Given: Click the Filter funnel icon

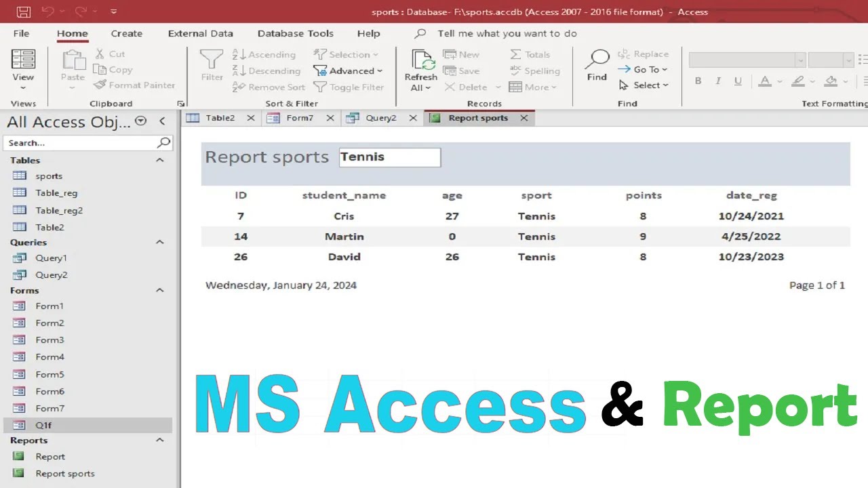Looking at the screenshot, I should point(212,60).
